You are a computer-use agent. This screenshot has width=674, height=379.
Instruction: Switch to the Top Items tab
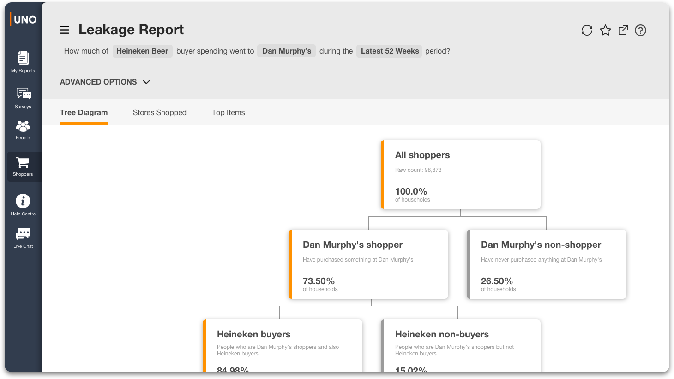point(229,113)
